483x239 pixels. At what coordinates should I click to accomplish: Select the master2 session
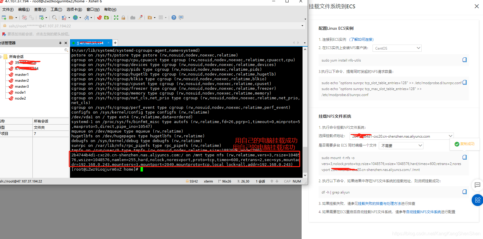(22, 81)
